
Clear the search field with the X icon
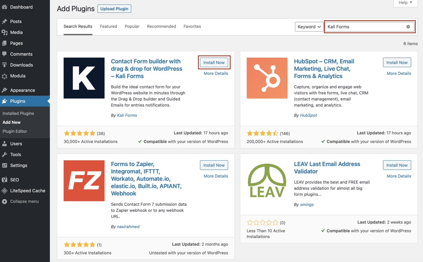(x=408, y=27)
